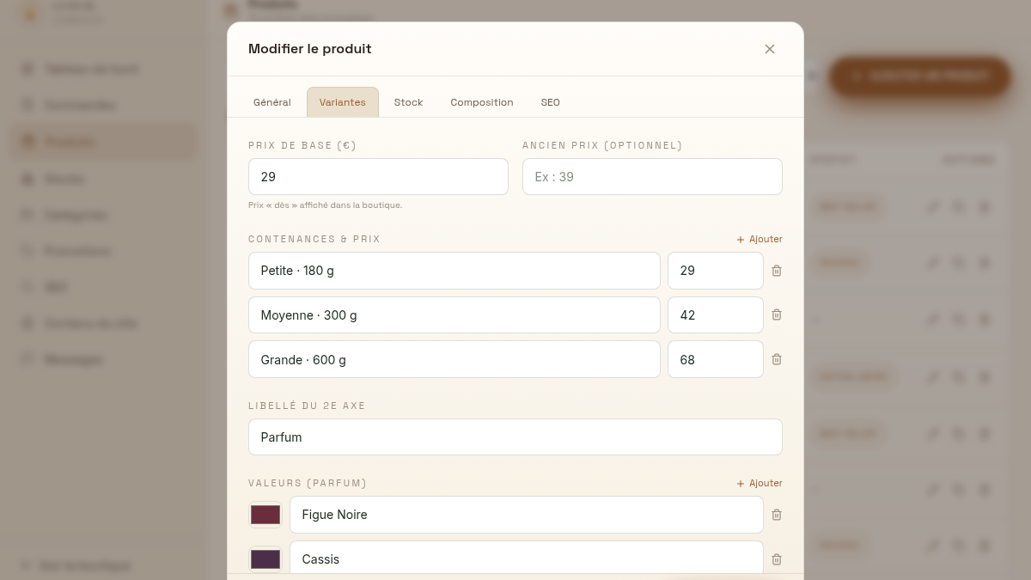Screen dimensions: 1031x580
Task: Select the price field showing 42
Action: pyautogui.click(x=716, y=314)
